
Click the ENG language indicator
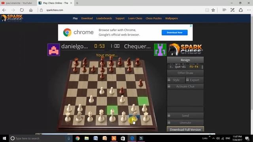tap(228, 138)
